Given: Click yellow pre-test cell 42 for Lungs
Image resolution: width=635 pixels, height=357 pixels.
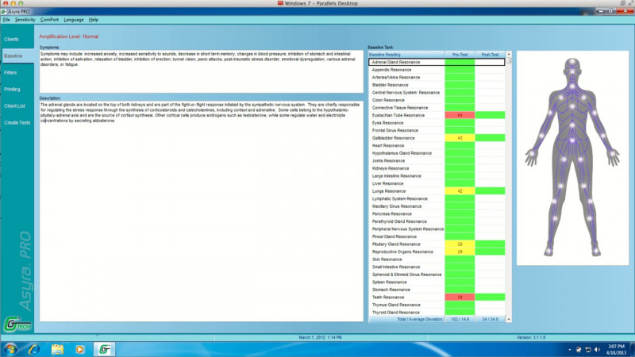Looking at the screenshot, I should (460, 191).
